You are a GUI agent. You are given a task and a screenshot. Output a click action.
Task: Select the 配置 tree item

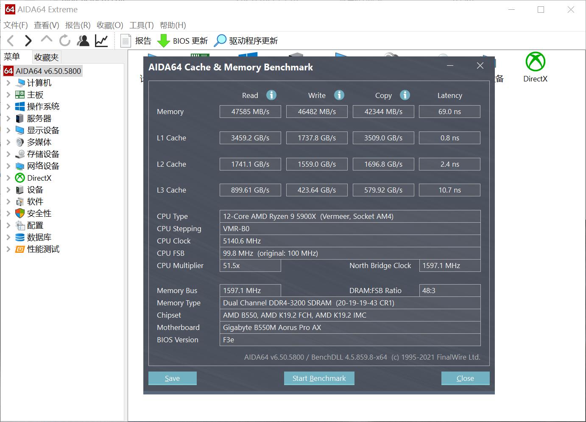pyautogui.click(x=35, y=225)
